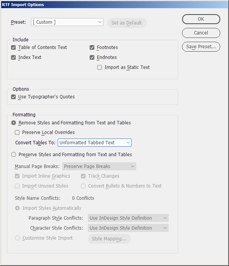Open Character Style Conflicts dropdown

point(128,228)
